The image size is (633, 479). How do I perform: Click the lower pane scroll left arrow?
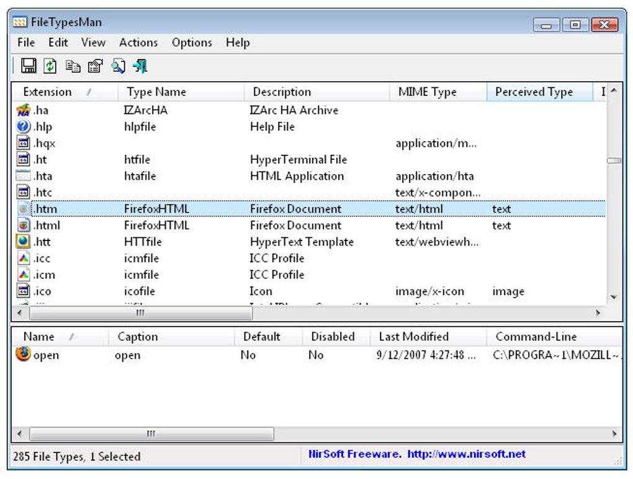click(x=20, y=434)
